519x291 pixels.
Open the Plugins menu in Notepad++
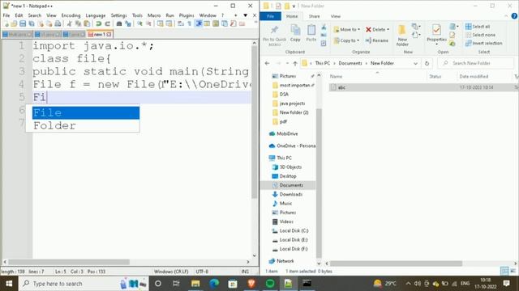[x=187, y=15]
